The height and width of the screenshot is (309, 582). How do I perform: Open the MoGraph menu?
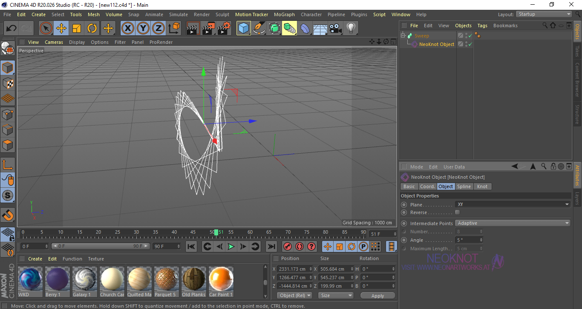(284, 14)
